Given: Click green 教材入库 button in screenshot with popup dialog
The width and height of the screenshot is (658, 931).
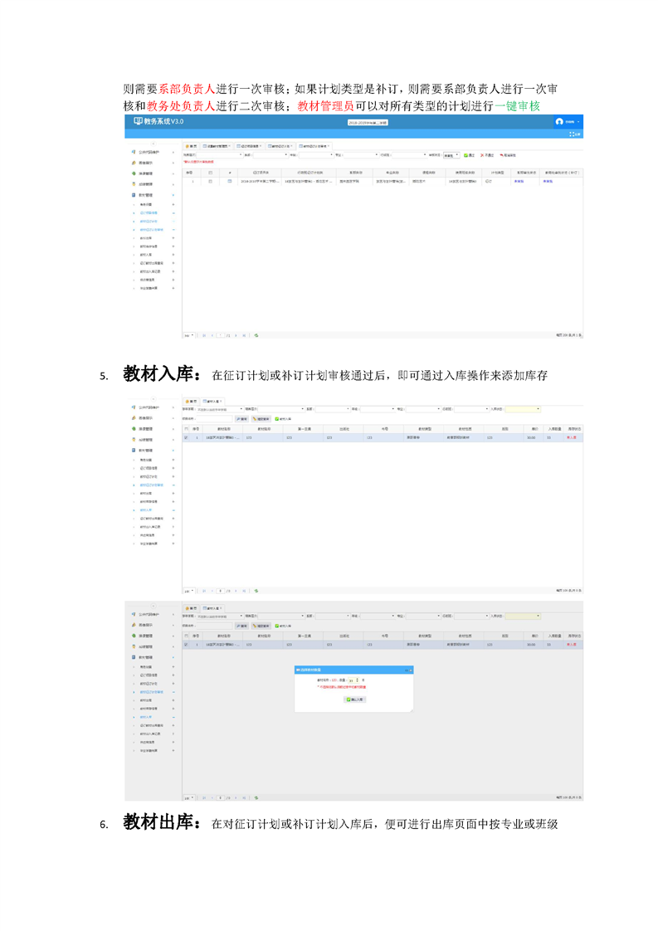Looking at the screenshot, I should (283, 626).
